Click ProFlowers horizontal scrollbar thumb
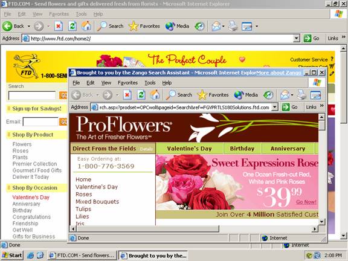This screenshot has height=261, width=348. tap(147, 228)
